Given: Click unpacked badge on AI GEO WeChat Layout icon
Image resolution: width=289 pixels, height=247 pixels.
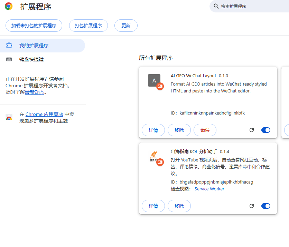Looking at the screenshot, I should coord(160,86).
